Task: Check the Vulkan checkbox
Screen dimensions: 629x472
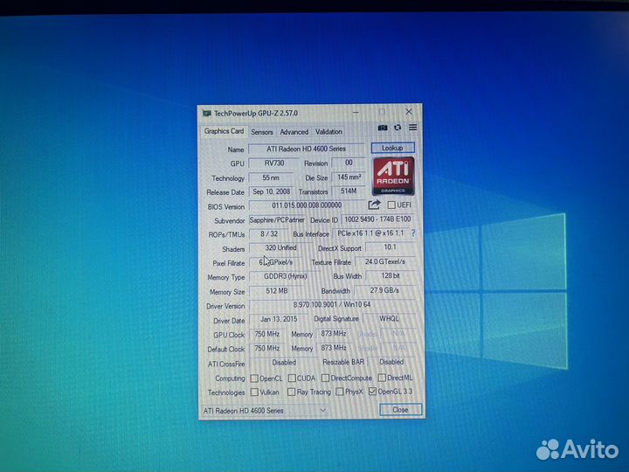Action: click(x=254, y=392)
